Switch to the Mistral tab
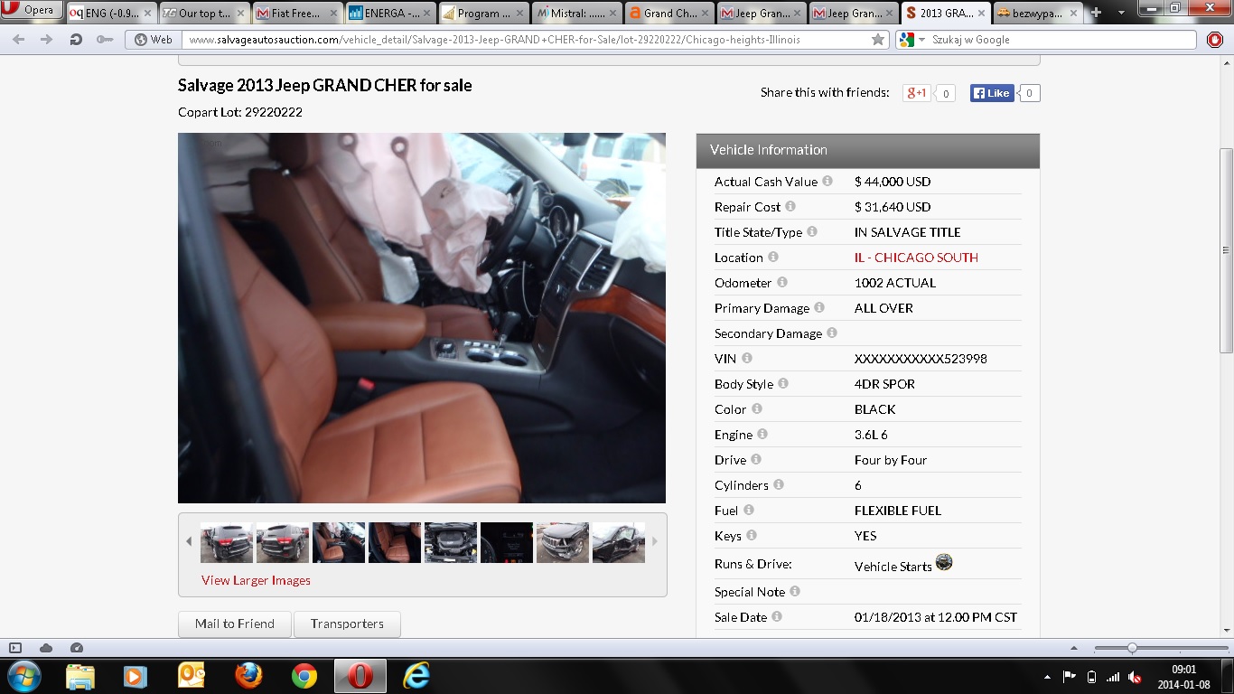This screenshot has width=1234, height=694. pos(576,13)
